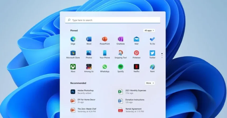
Task: Go to next pinned apps page dot
Action: tap(162, 56)
